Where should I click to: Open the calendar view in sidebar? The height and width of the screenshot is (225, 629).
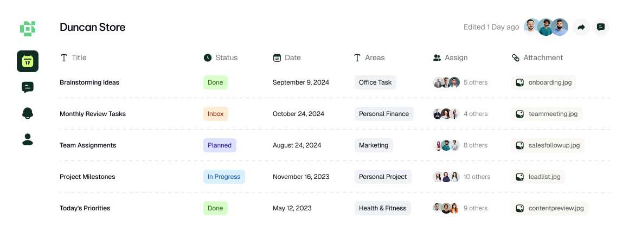pos(28,61)
